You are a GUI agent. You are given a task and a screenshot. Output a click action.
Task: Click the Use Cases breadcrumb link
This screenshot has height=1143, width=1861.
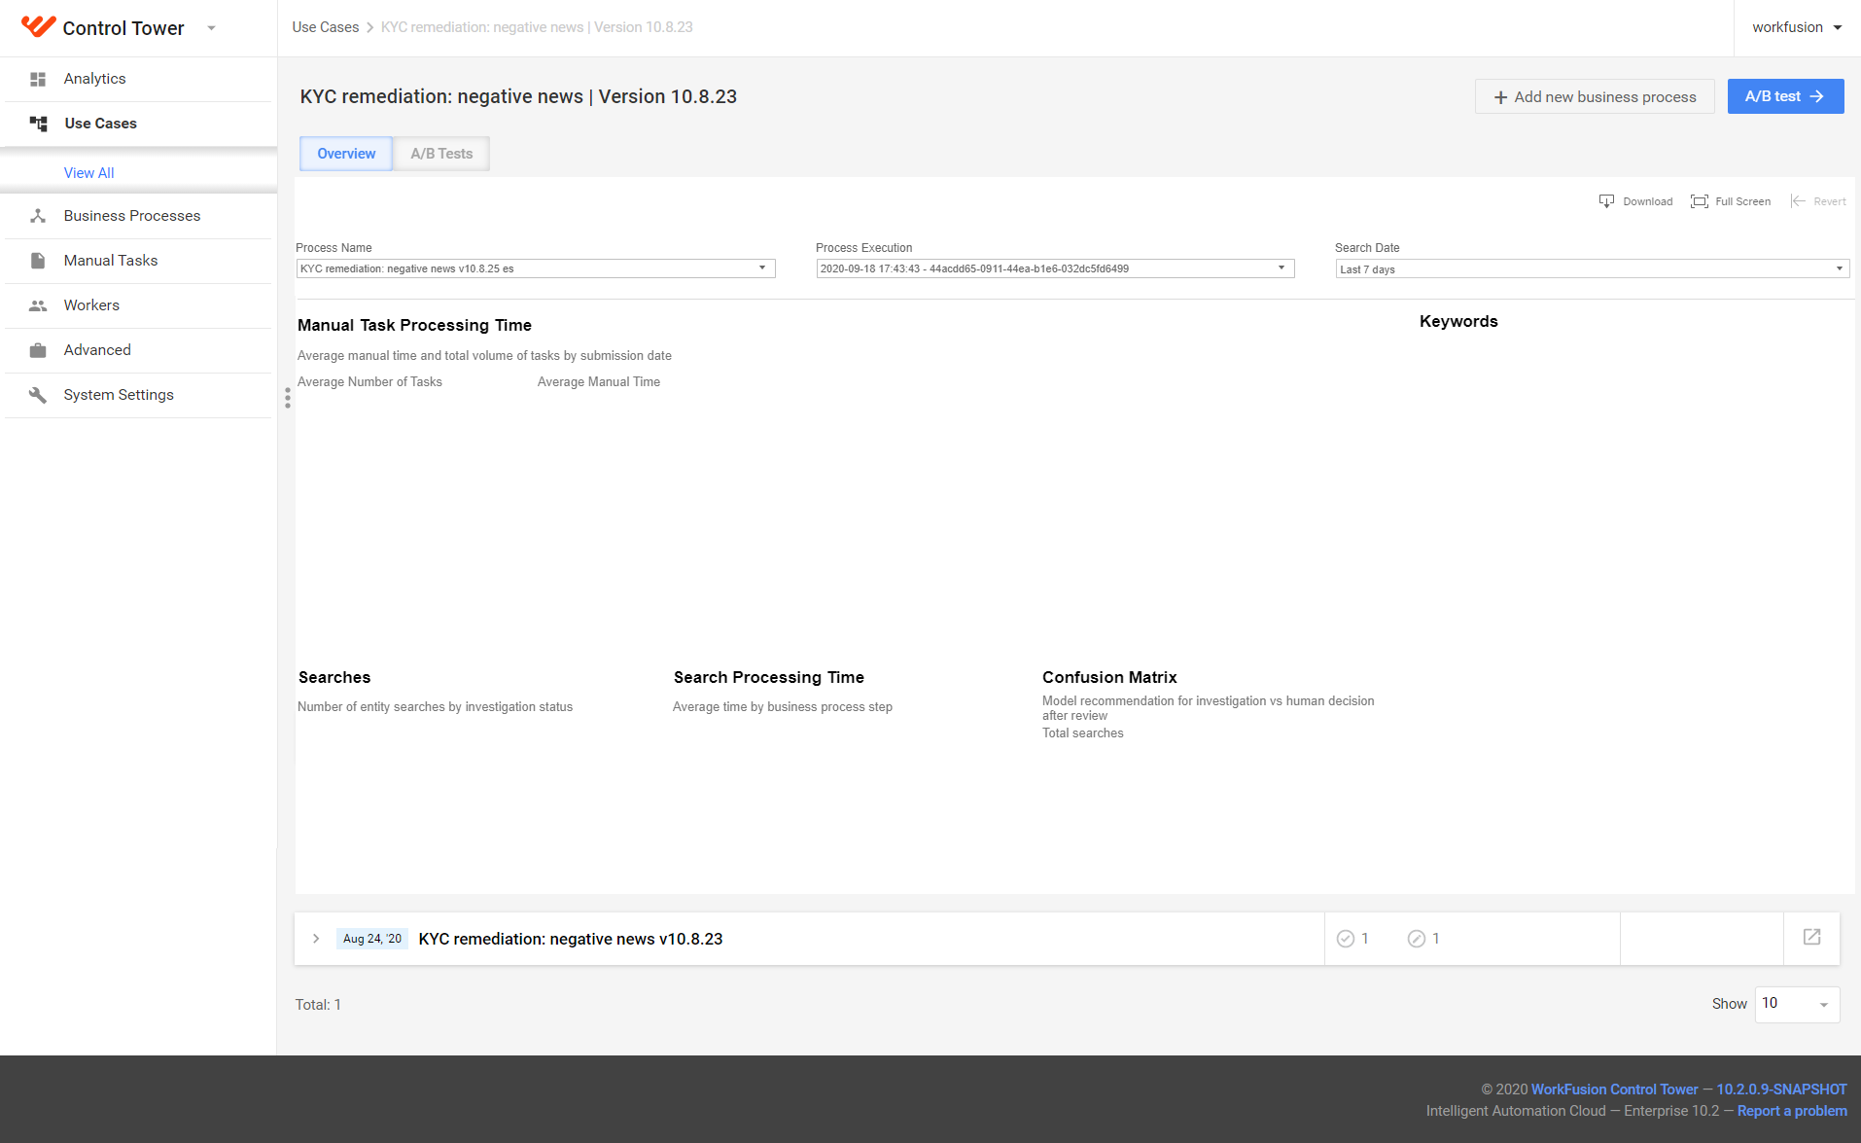(x=326, y=27)
